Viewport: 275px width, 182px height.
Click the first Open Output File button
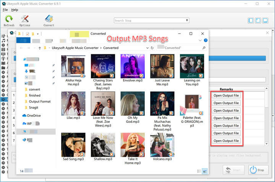tap(226, 95)
